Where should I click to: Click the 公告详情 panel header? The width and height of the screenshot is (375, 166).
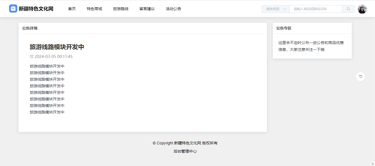(30, 28)
